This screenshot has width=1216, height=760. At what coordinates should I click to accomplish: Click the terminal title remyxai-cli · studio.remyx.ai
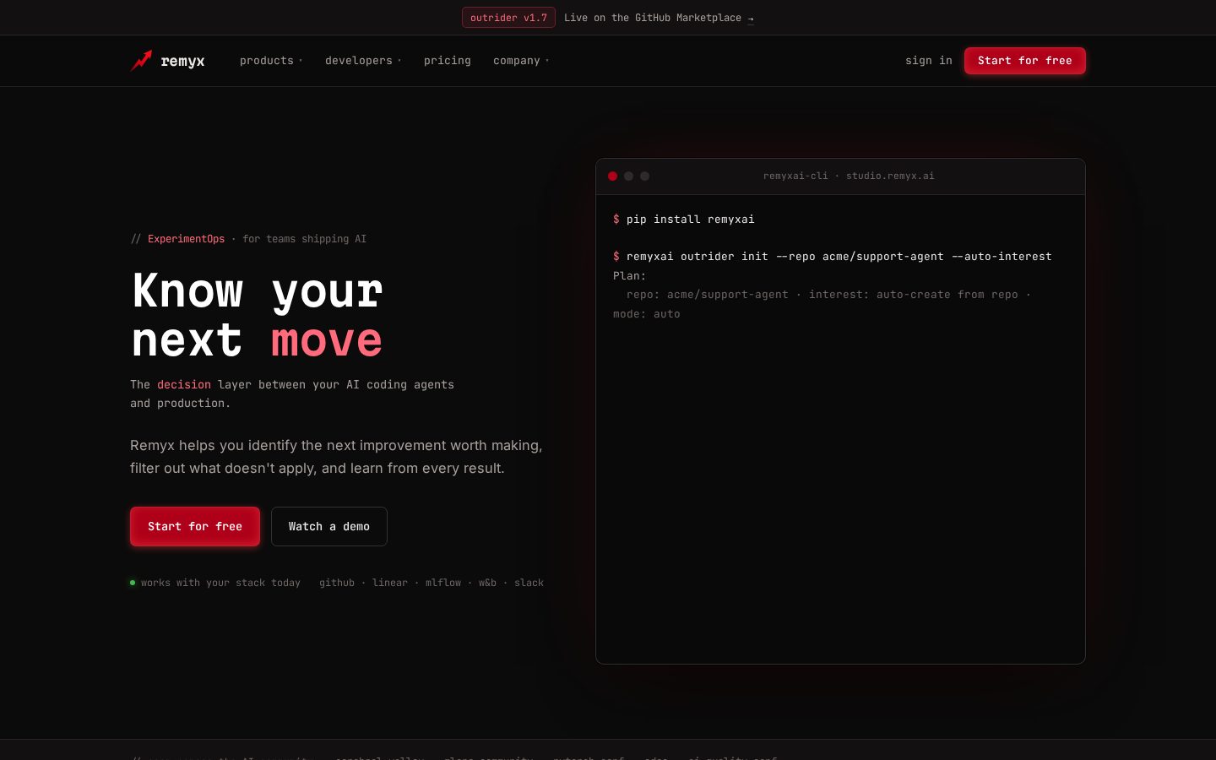click(849, 176)
